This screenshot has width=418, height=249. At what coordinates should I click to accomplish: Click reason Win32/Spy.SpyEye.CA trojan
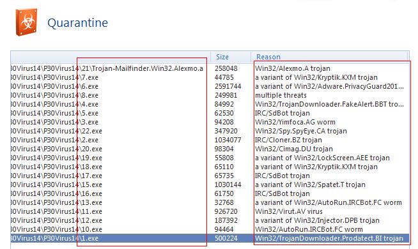pyautogui.click(x=300, y=131)
